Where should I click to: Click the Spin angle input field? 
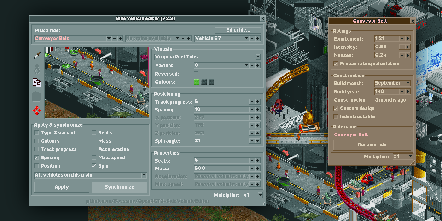[x=221, y=141]
